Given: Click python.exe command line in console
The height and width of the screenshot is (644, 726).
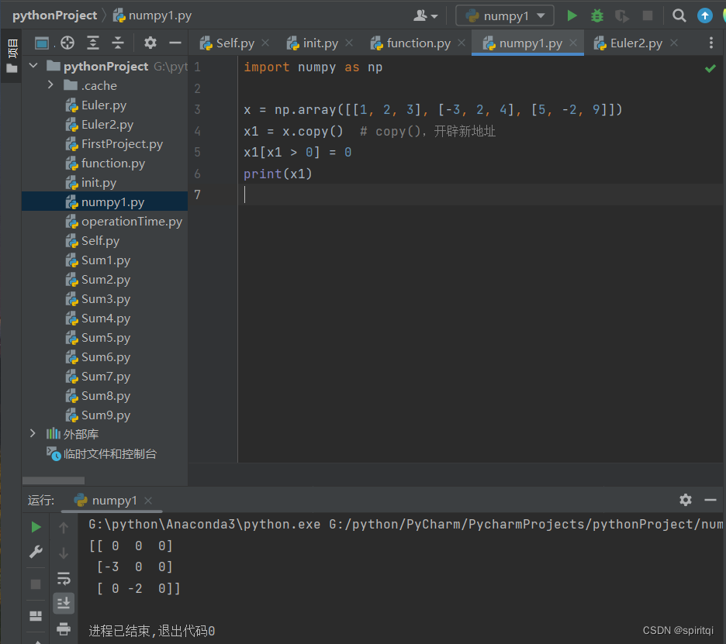Looking at the screenshot, I should 406,524.
